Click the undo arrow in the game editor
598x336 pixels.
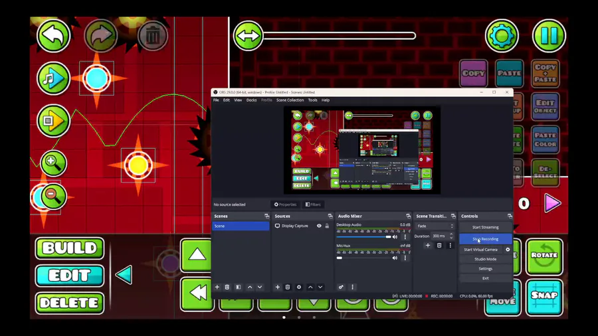(53, 36)
